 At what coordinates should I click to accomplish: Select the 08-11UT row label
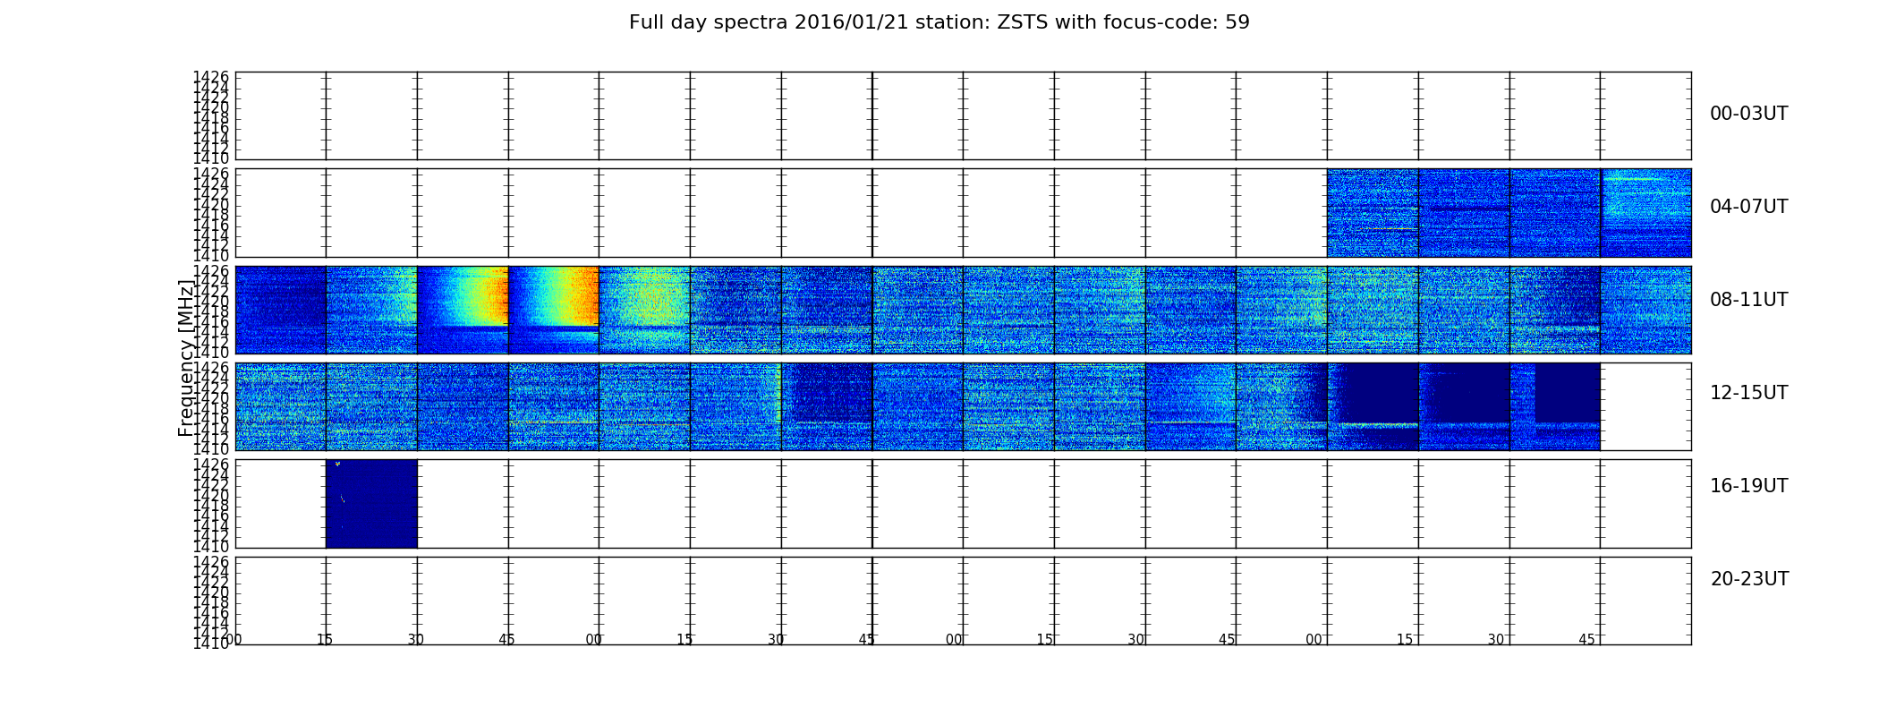click(1748, 300)
